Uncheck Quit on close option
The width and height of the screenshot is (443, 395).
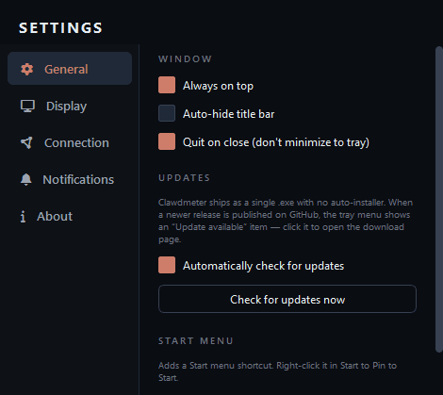[x=167, y=141]
